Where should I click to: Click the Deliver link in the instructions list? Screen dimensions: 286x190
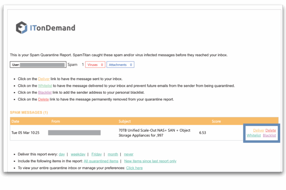pyautogui.click(x=44, y=79)
